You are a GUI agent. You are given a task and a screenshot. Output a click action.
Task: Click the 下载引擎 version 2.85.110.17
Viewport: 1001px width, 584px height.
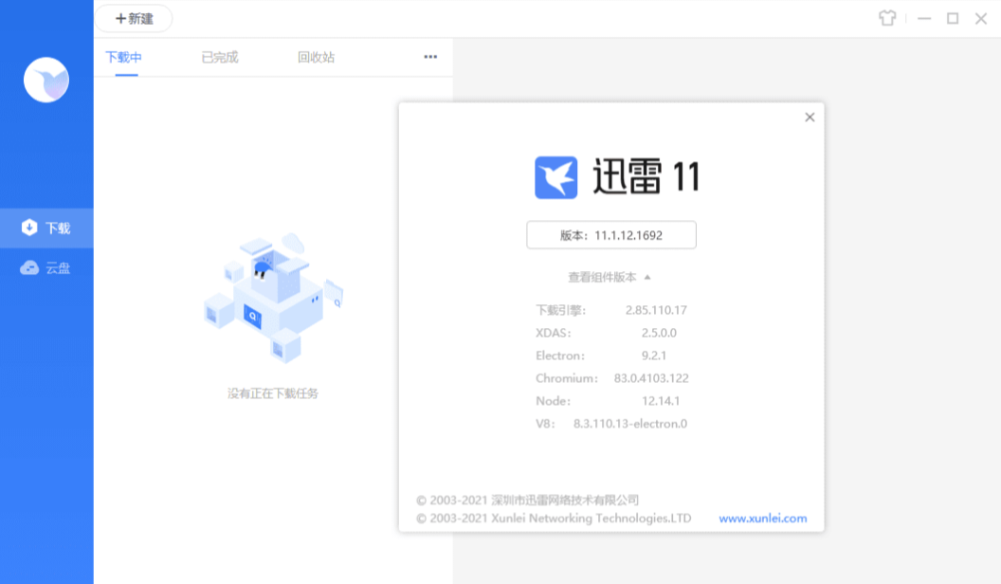(x=656, y=310)
